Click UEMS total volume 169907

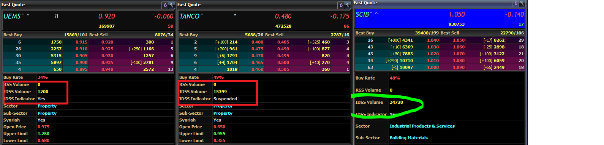click(107, 26)
